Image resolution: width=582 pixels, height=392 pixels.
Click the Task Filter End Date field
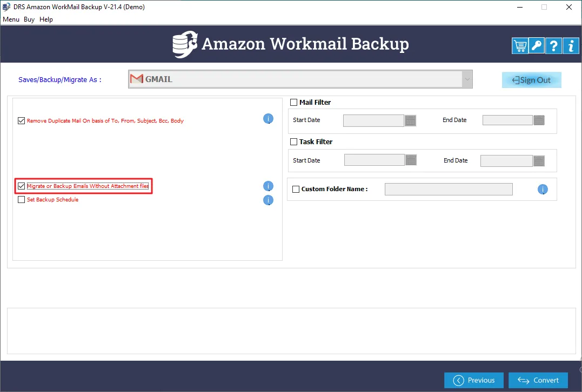506,161
